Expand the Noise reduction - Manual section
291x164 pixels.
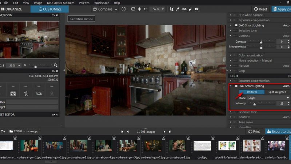pyautogui.click(x=230, y=60)
